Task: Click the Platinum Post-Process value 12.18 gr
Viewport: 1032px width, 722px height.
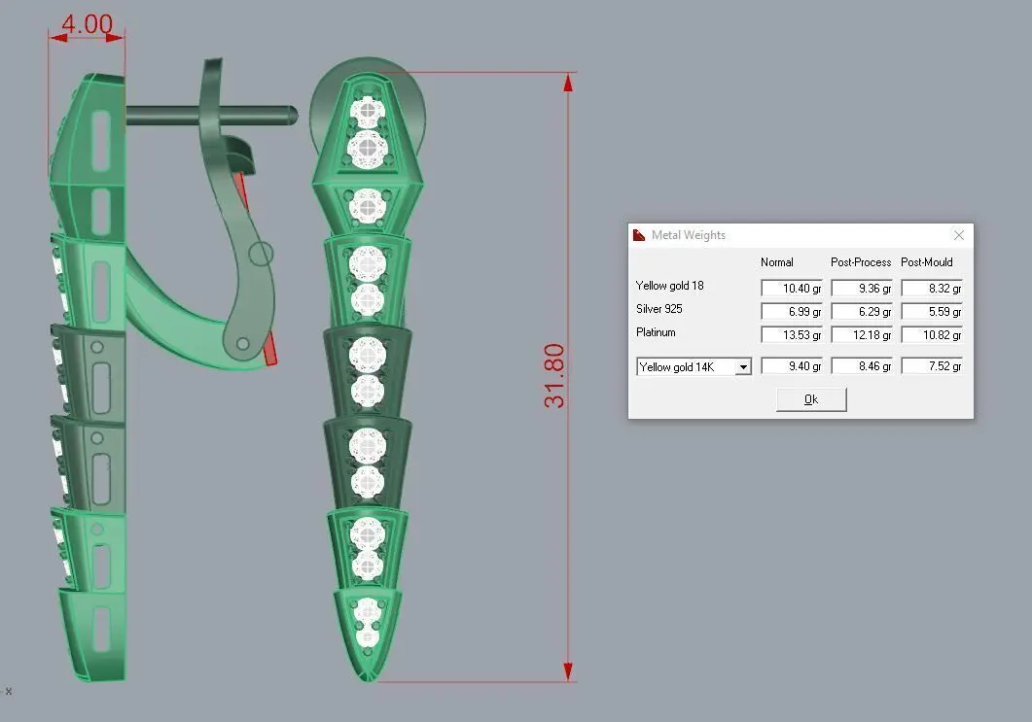Action: (862, 334)
